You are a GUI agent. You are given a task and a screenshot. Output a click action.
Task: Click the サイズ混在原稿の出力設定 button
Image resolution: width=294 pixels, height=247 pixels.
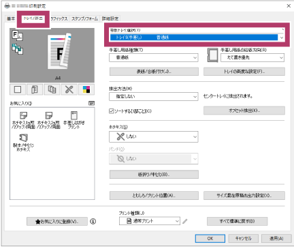tap(244, 195)
